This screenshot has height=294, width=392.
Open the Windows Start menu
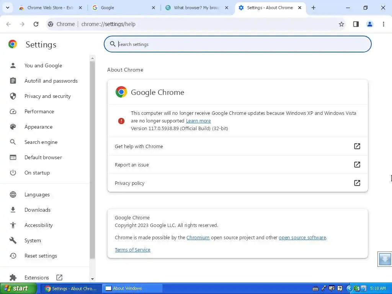point(18,289)
